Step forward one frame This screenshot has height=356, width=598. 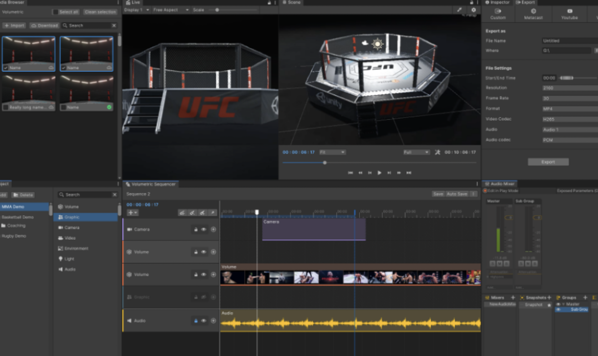tap(389, 173)
